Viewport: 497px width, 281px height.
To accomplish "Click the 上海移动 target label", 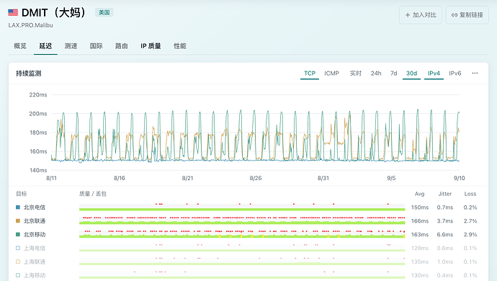I will (35, 275).
